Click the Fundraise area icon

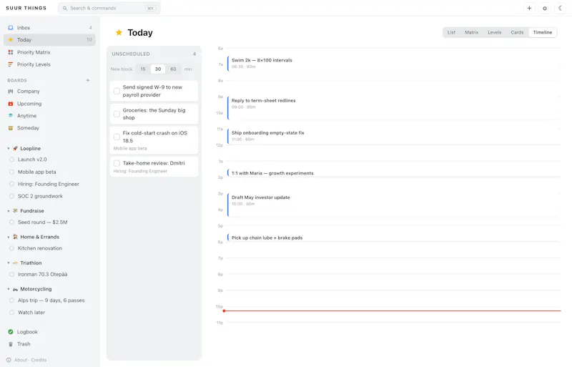pos(15,211)
